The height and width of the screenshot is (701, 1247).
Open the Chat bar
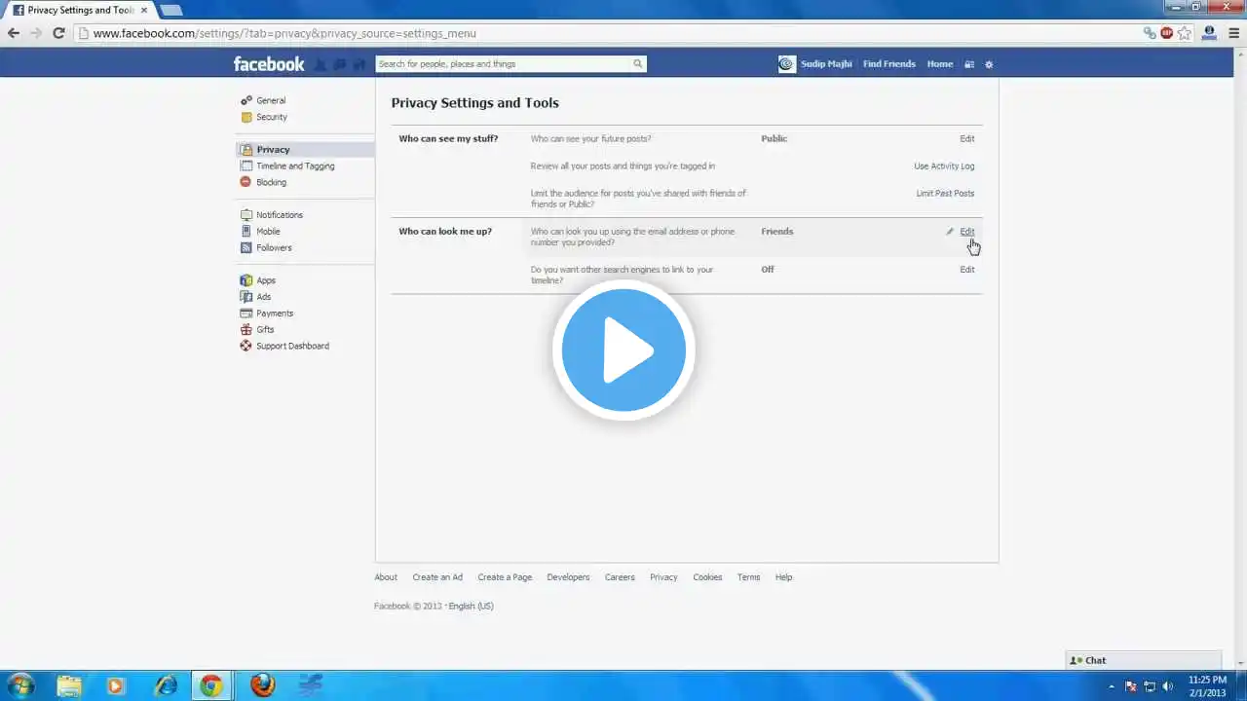click(1143, 660)
